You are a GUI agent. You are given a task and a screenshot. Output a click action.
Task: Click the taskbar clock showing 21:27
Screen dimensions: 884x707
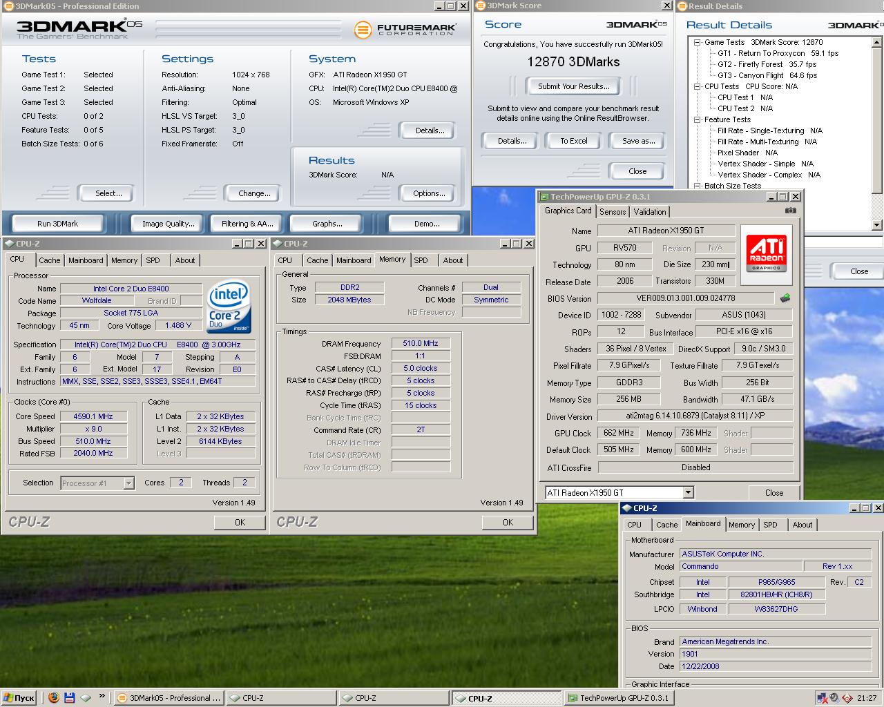(x=867, y=698)
